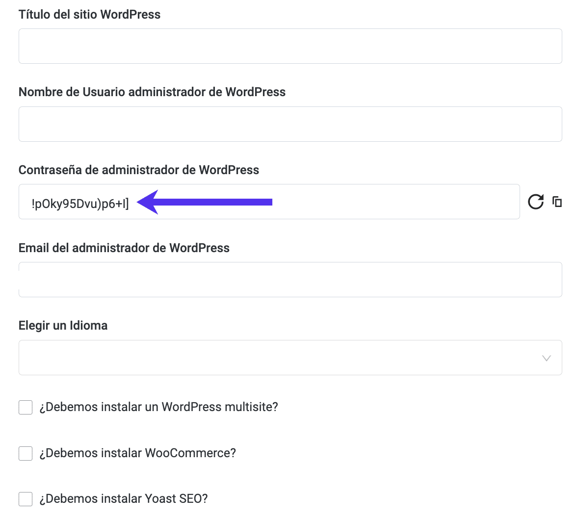Click the "¿Debemos instalar un WordPress multisite?" text
576x518 pixels.
[158, 407]
